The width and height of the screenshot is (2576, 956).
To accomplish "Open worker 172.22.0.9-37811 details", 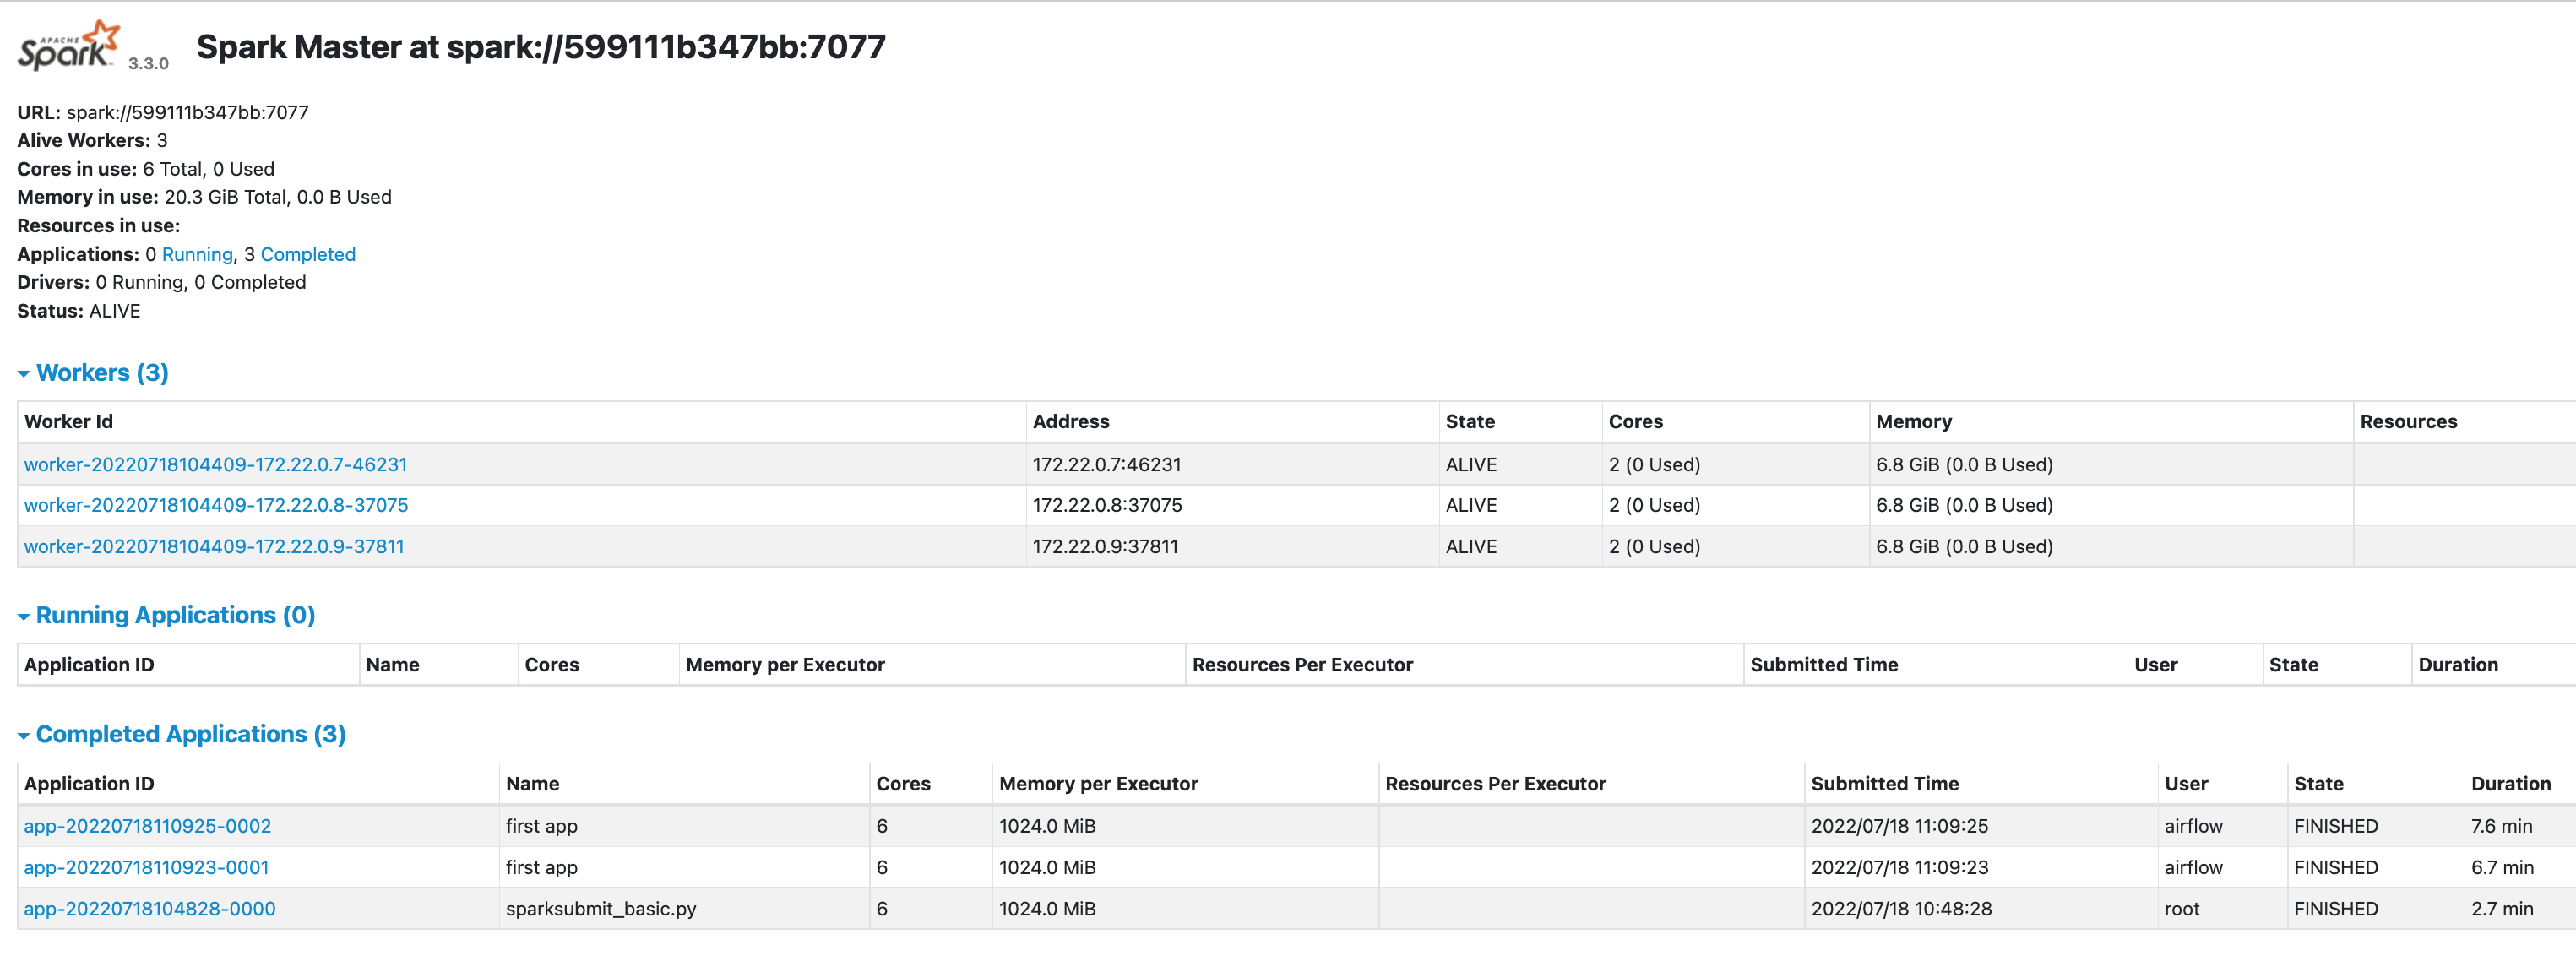I will tap(214, 547).
